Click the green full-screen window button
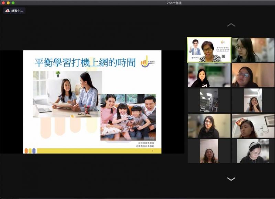Image resolution: width=275 pixels, height=199 pixels. pos(13,3)
